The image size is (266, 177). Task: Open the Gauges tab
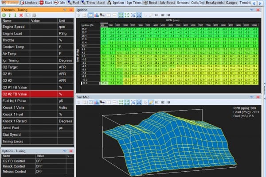pyautogui.click(x=231, y=3)
